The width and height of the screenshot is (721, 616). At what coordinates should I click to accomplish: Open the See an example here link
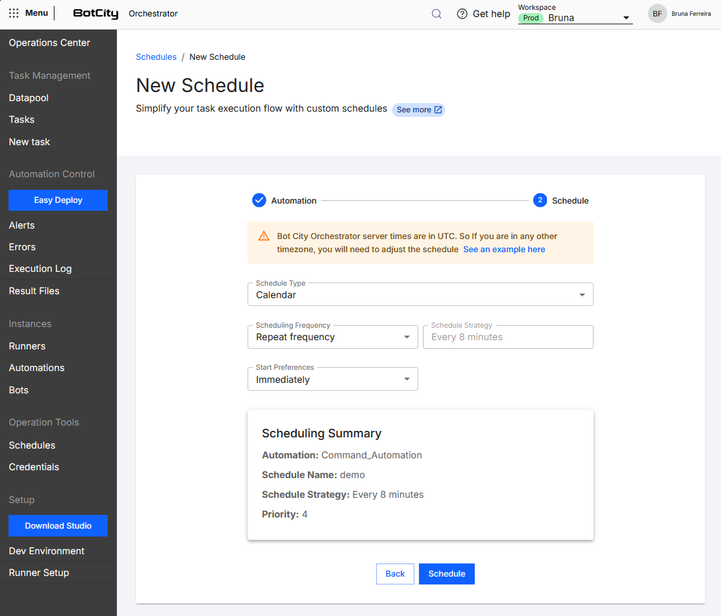coord(504,249)
